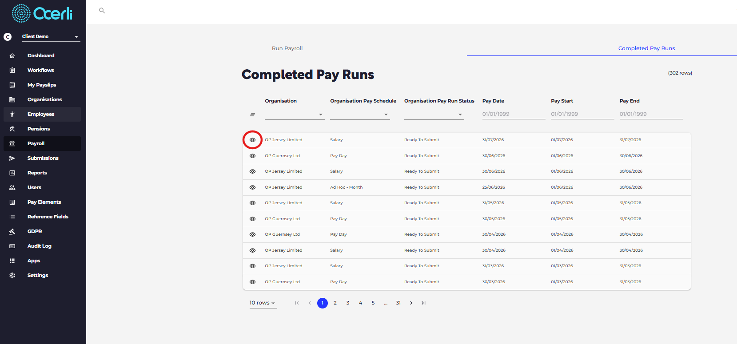The height and width of the screenshot is (344, 737).
Task: Open the Dashboard home icon
Action: (12, 55)
